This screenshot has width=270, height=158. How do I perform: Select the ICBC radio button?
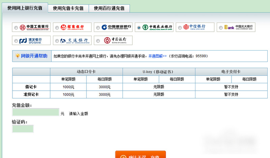coord(16,28)
